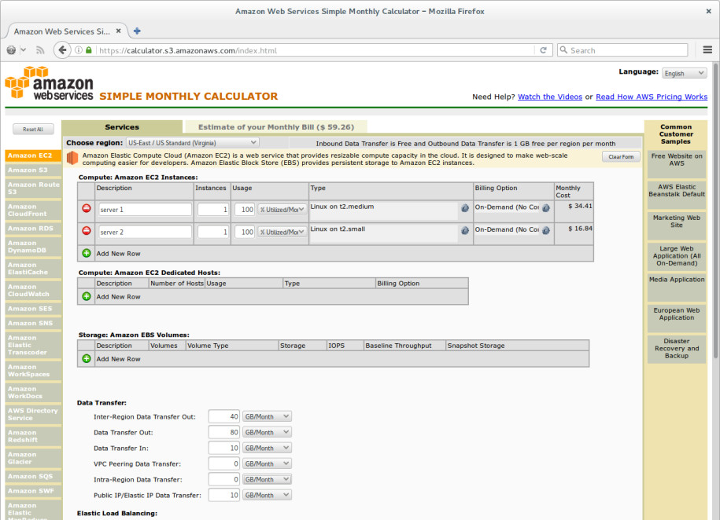Open Amazon ElastiCache service
The image size is (720, 520).
click(x=33, y=269)
